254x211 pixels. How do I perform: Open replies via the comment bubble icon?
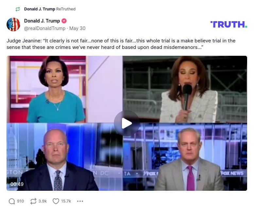(x=12, y=201)
